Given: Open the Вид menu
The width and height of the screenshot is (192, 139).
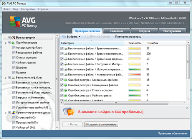Looking at the screenshot, I should click(15, 9).
